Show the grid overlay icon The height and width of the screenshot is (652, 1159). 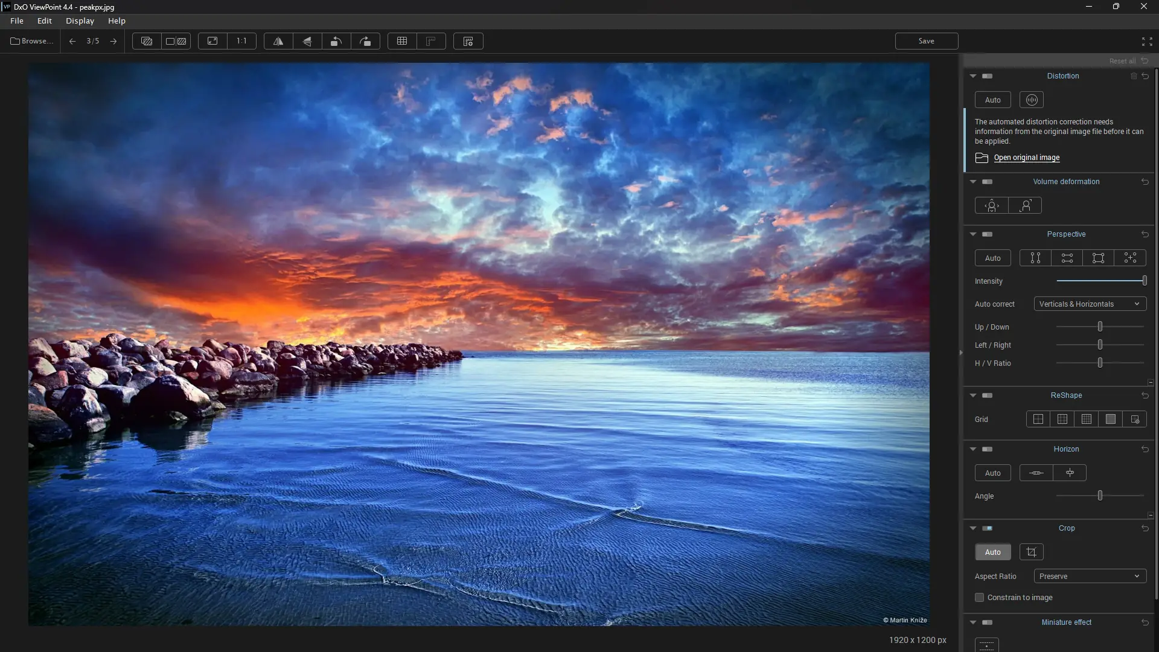coord(402,41)
